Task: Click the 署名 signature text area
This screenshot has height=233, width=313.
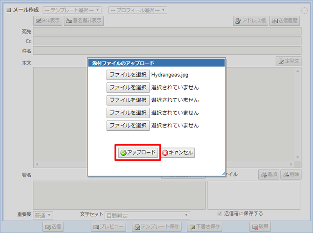Action: [119, 195]
